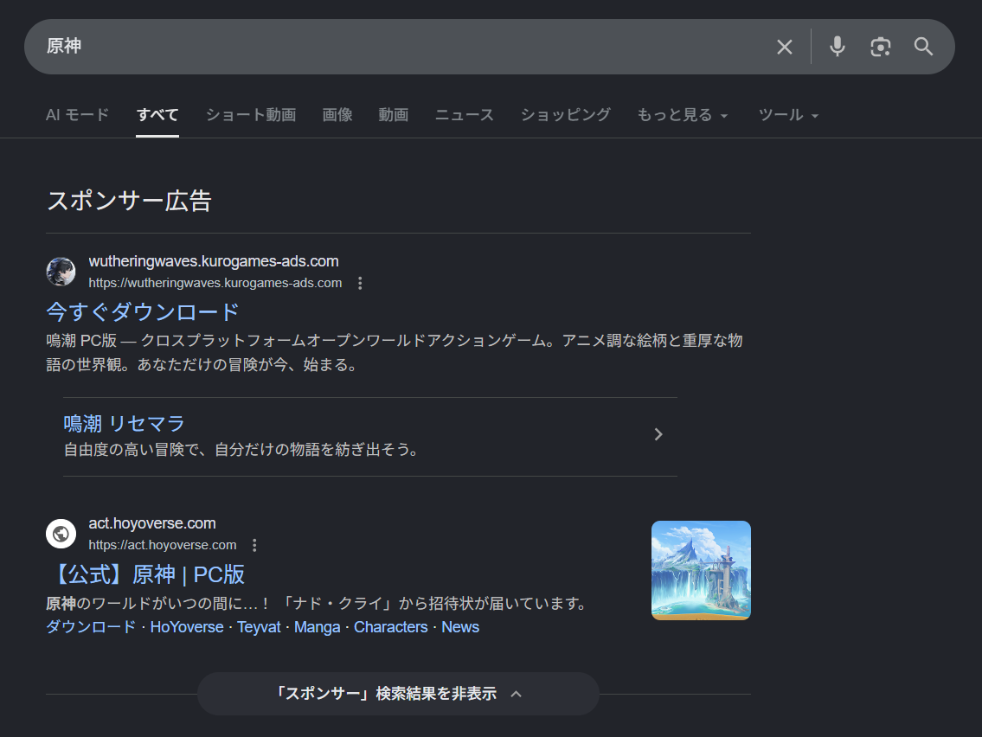This screenshot has width=982, height=737.
Task: Start voice search with the microphone icon
Action: click(838, 47)
